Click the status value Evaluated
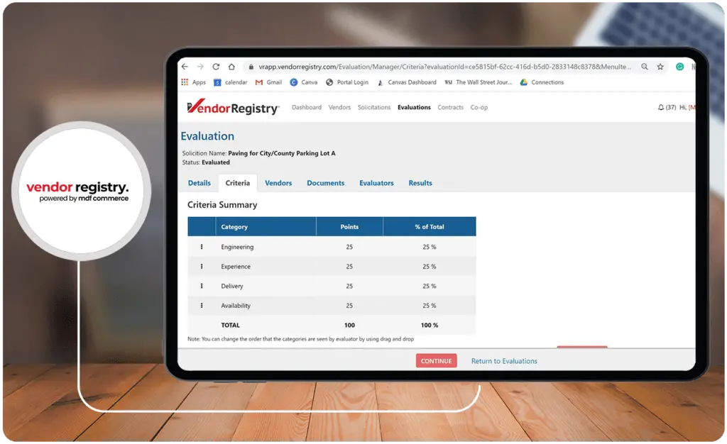The width and height of the screenshot is (727, 444). [x=216, y=162]
